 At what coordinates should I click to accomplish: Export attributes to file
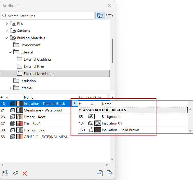coord(110,173)
